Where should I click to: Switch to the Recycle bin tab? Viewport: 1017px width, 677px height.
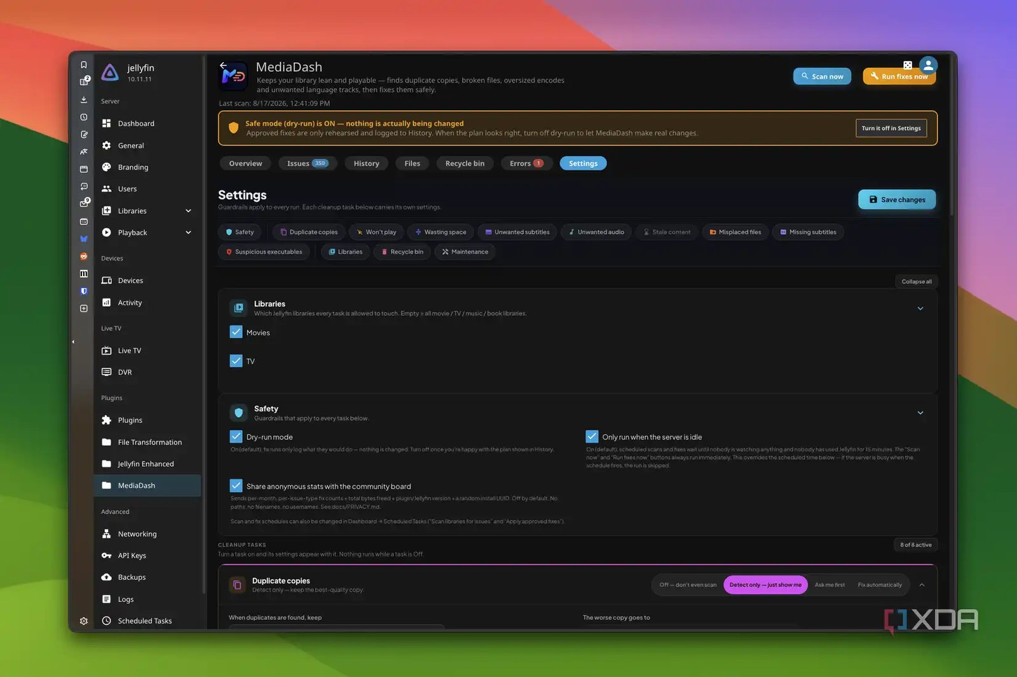465,163
